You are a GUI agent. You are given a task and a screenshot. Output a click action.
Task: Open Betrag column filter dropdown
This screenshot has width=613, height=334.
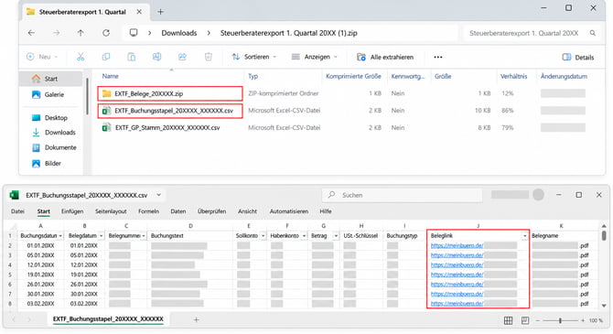coord(336,236)
